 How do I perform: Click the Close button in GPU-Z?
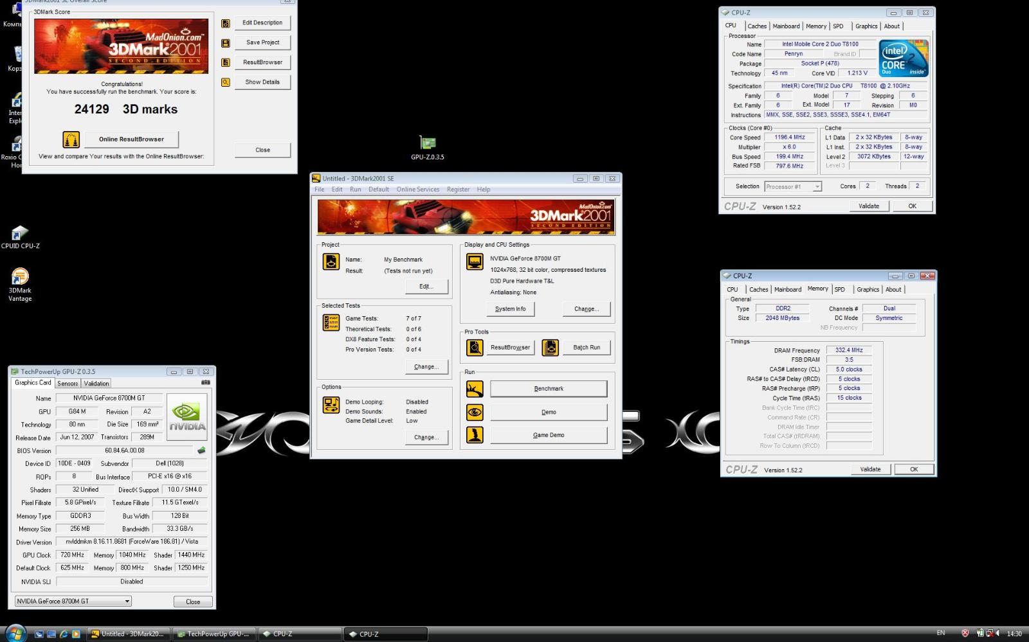[x=193, y=602]
